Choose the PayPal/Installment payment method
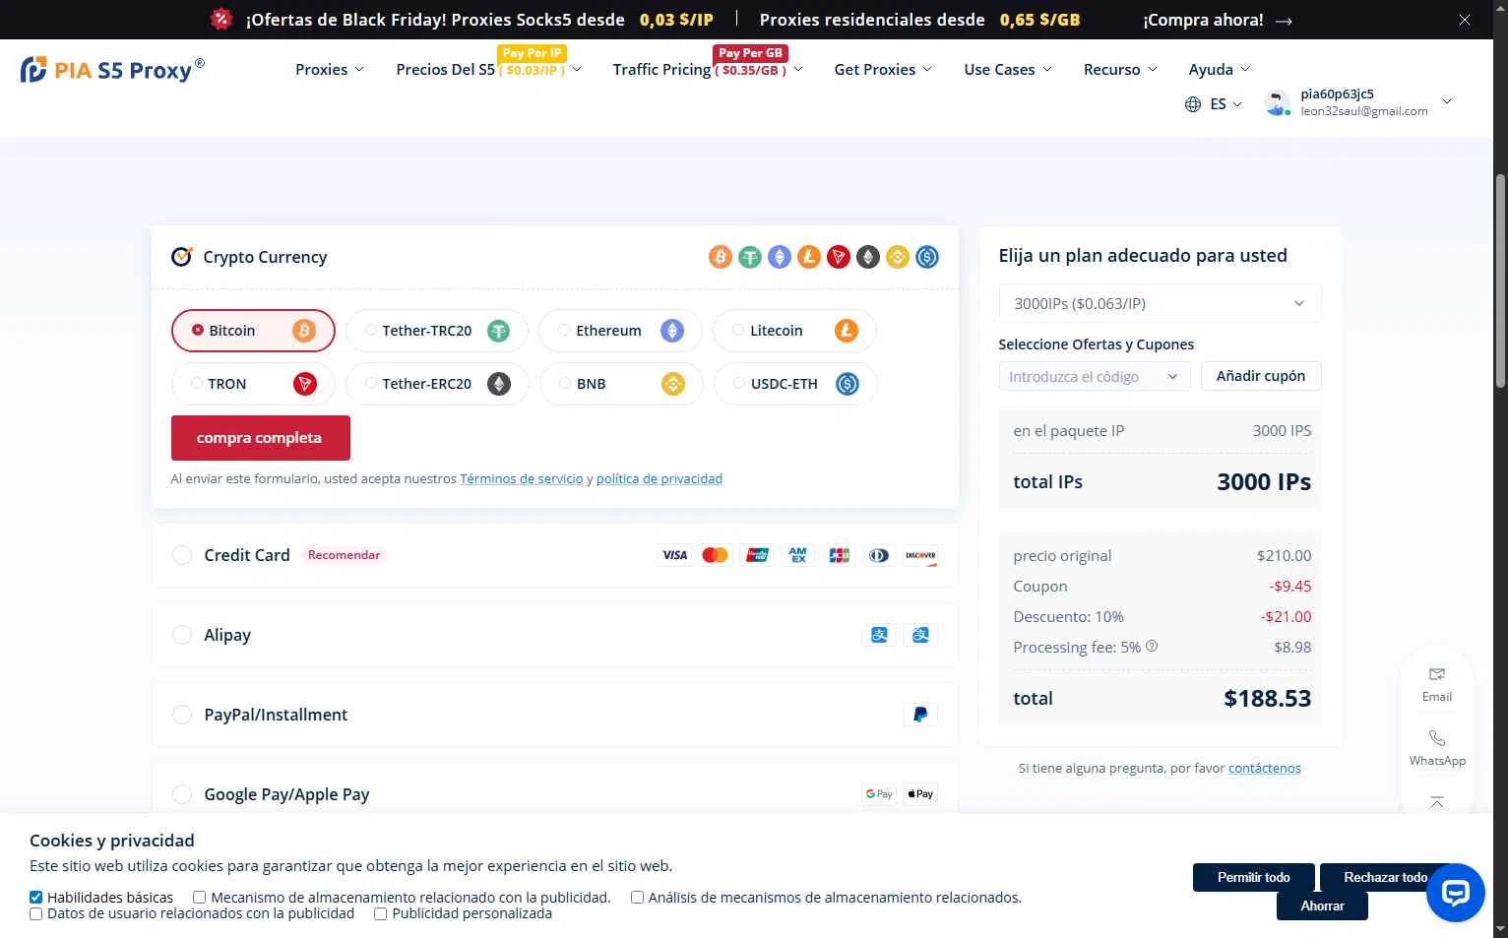The height and width of the screenshot is (938, 1508). (x=182, y=715)
